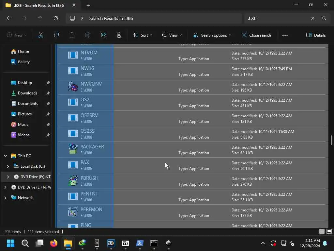The width and height of the screenshot is (334, 251).
Task: Show hidden system tray icons
Action: pos(263,243)
